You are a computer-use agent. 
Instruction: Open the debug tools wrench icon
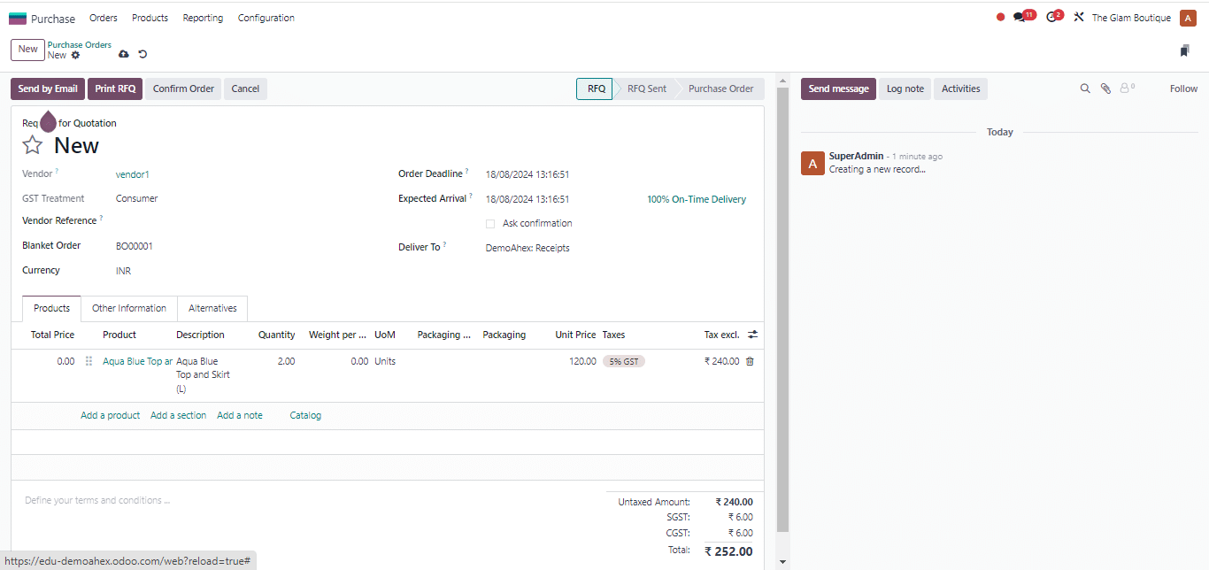pyautogui.click(x=1078, y=18)
